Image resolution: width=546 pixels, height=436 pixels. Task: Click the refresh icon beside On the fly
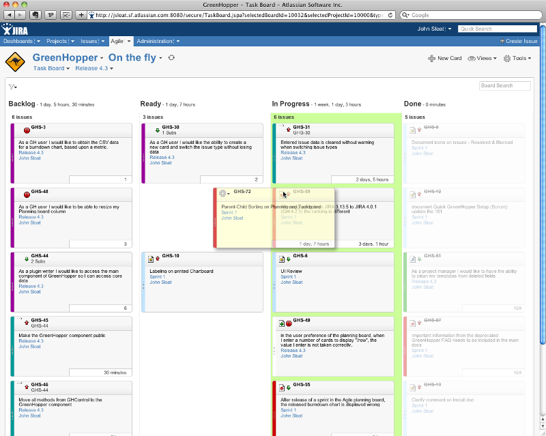click(171, 58)
